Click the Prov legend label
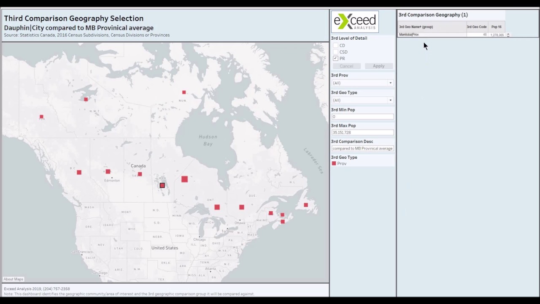 click(x=342, y=164)
